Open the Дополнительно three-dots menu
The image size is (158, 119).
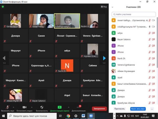pyautogui.click(x=78, y=107)
